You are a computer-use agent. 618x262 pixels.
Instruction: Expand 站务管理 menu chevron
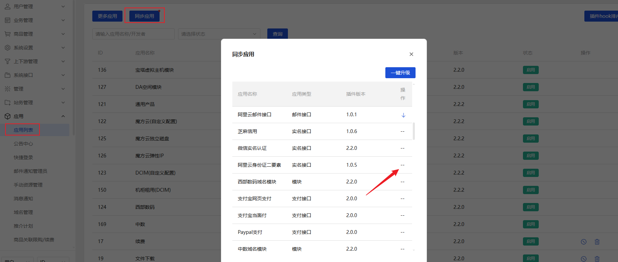tap(63, 103)
